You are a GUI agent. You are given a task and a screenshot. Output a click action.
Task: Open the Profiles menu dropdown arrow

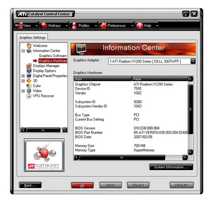(96, 26)
